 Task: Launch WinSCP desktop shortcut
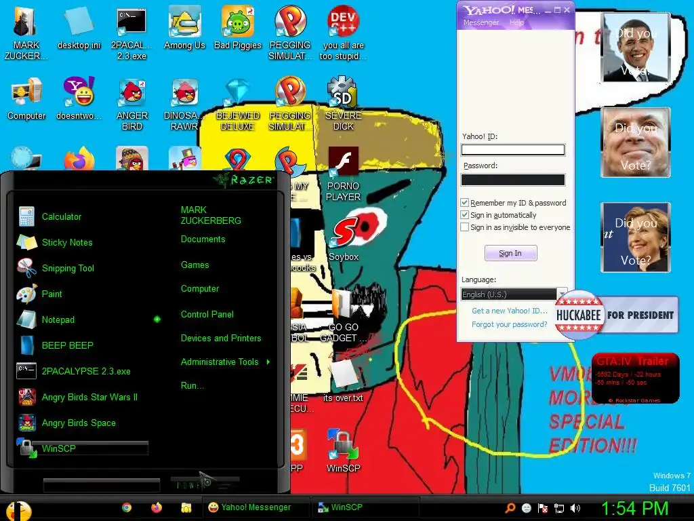click(343, 450)
